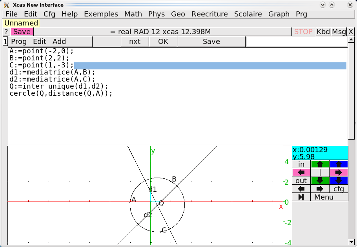The image size is (357, 247).
Task: Click the green down arrow in graph panel
Action: click(320, 181)
